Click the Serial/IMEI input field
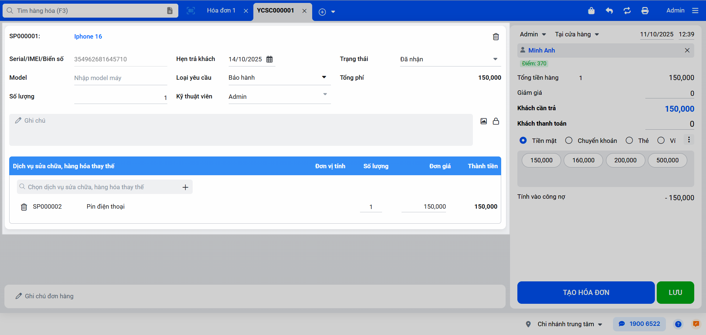 pos(121,59)
